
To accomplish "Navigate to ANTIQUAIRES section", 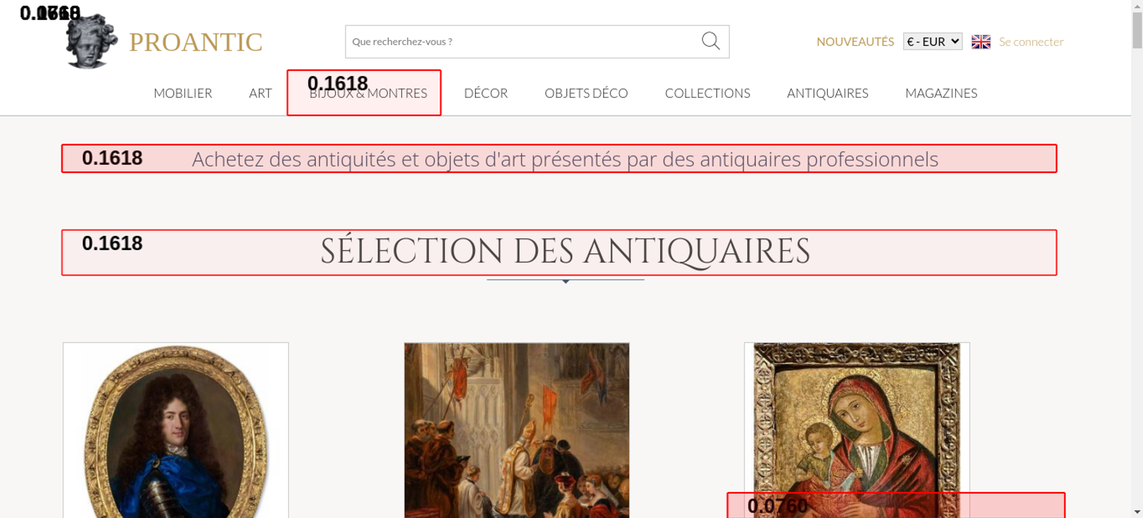I will point(827,93).
